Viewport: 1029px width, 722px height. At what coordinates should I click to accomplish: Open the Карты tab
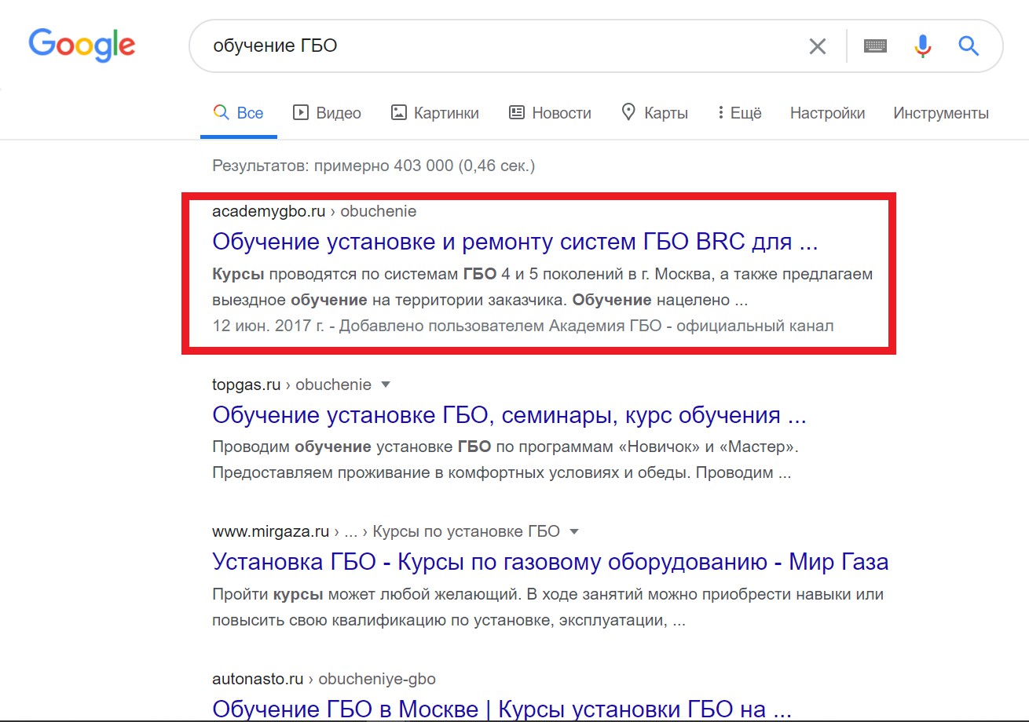[654, 113]
